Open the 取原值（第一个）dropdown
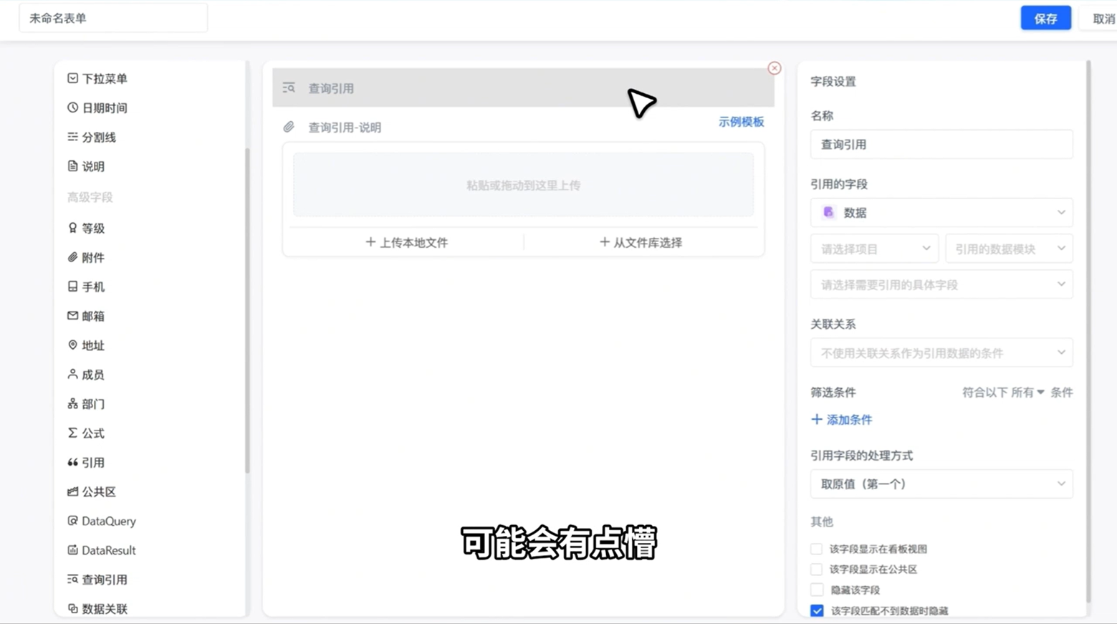Viewport: 1117px width, 624px height. click(941, 484)
